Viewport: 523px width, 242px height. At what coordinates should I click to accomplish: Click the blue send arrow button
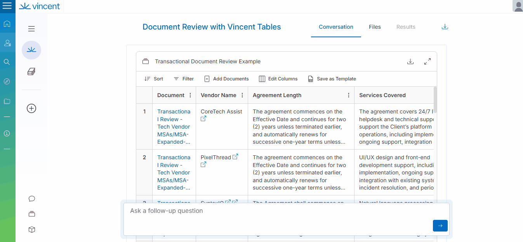(x=440, y=226)
